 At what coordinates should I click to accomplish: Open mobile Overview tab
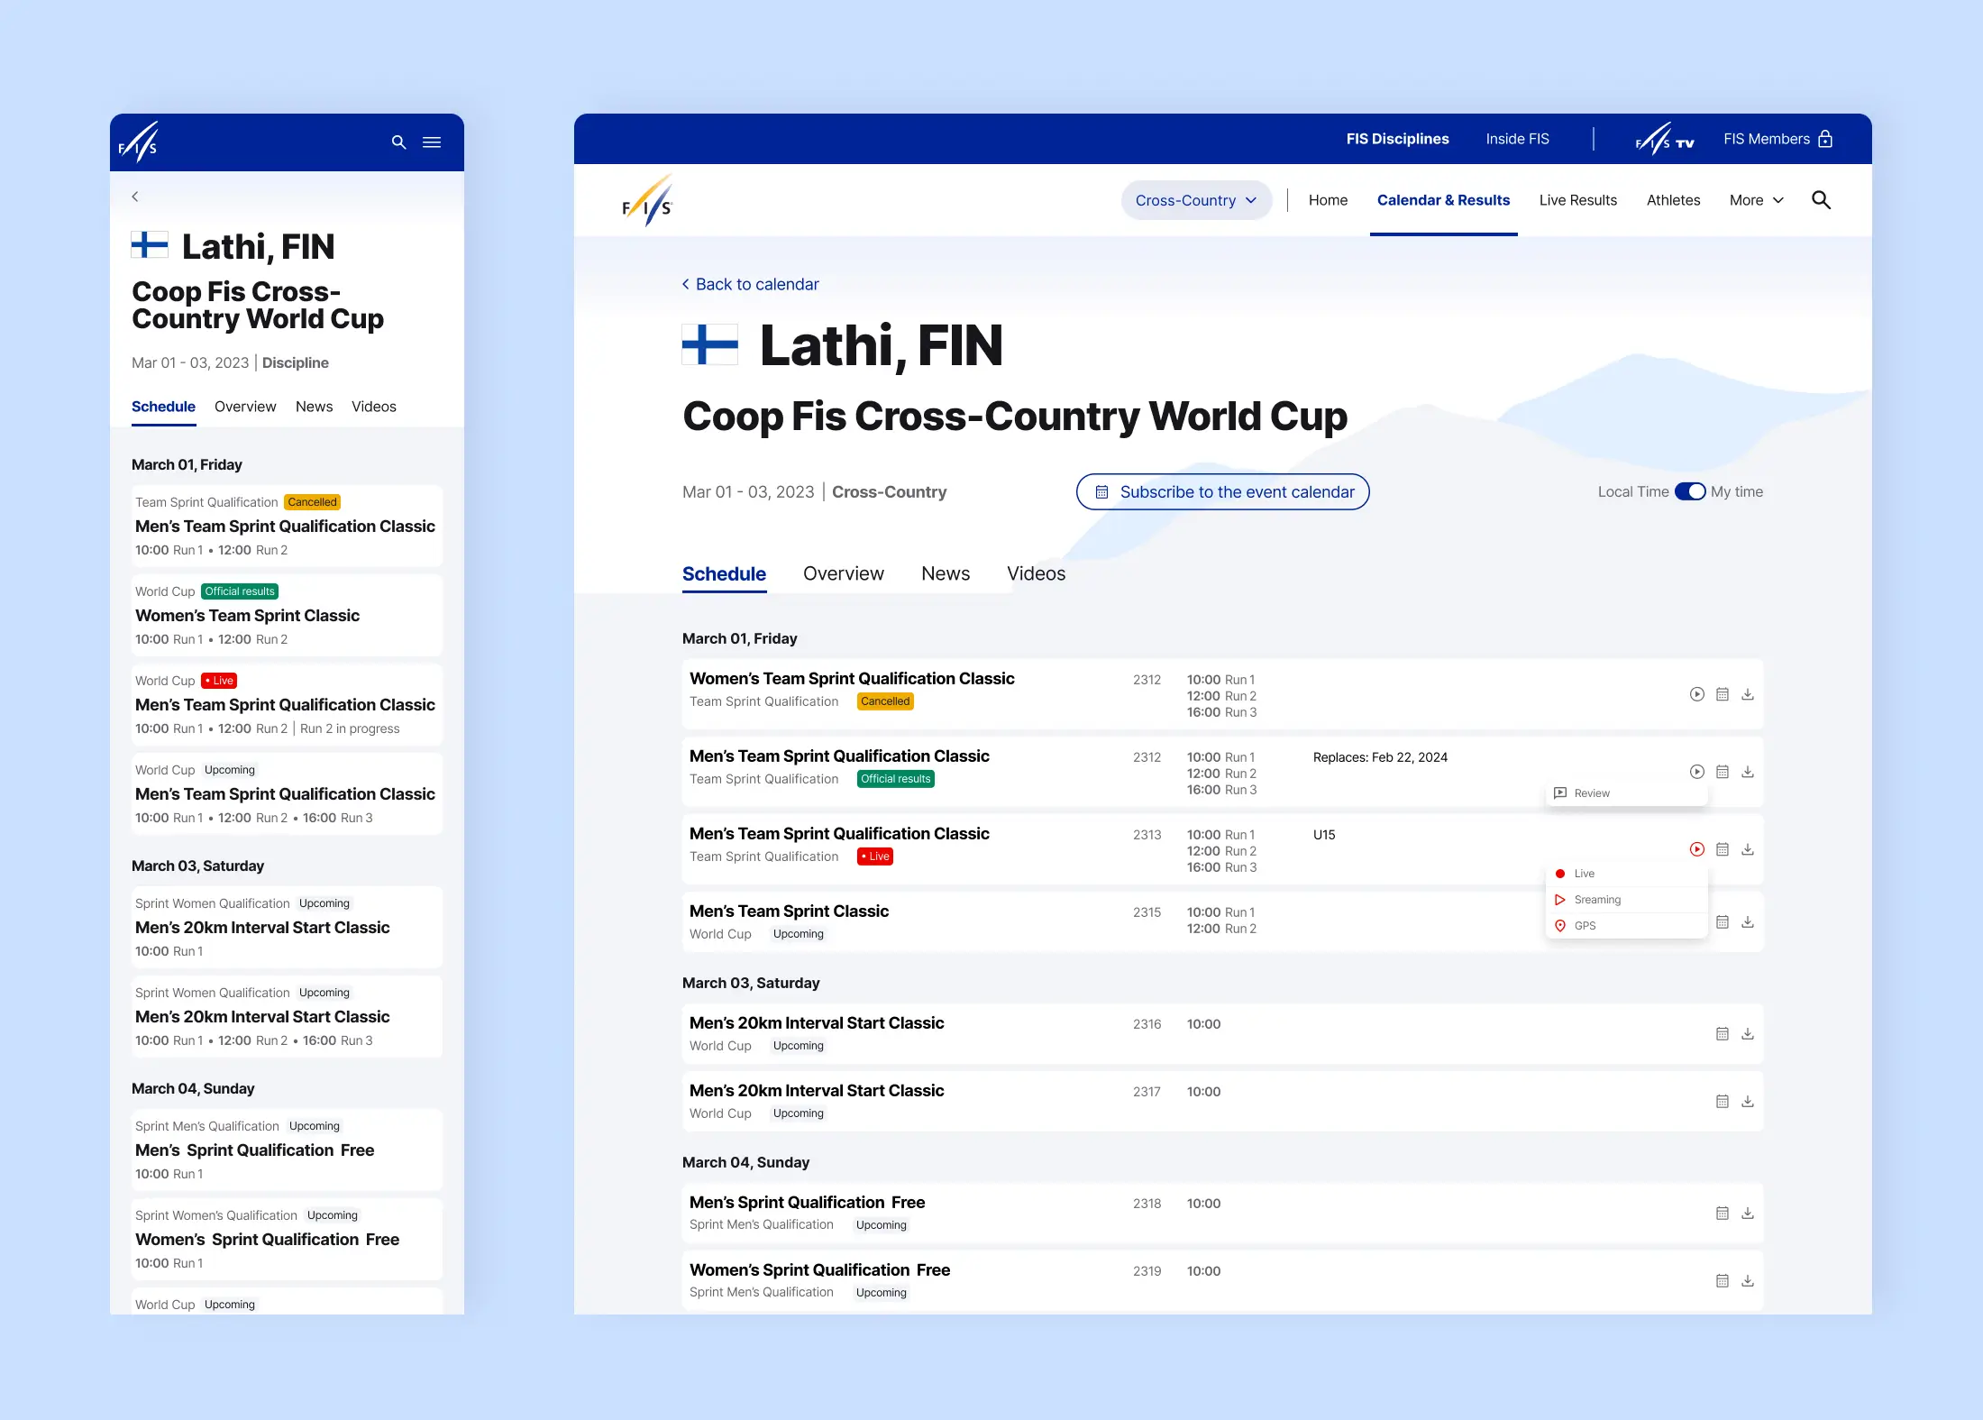tap(245, 407)
